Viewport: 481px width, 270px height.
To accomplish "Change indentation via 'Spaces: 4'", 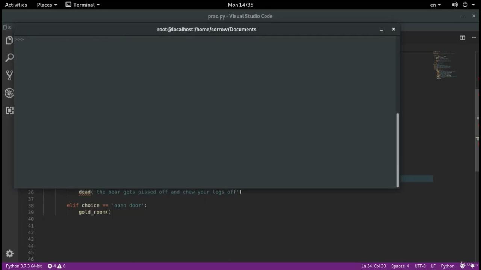I will 400,266.
